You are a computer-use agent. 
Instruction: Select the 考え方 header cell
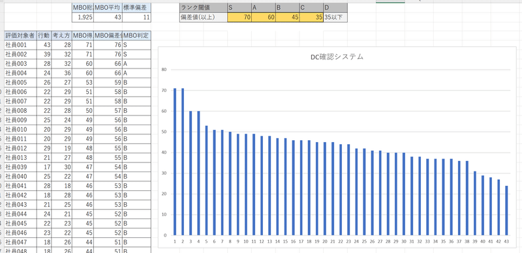[x=61, y=36]
